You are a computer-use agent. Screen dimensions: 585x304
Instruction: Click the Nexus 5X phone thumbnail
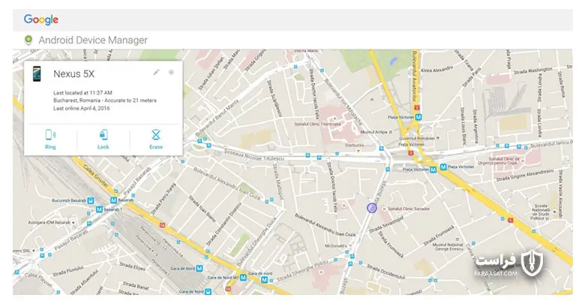click(x=37, y=74)
